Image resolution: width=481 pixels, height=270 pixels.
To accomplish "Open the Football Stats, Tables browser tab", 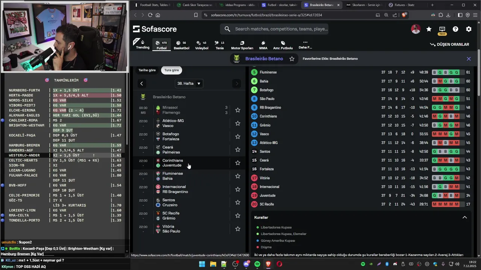I will 152,5.
